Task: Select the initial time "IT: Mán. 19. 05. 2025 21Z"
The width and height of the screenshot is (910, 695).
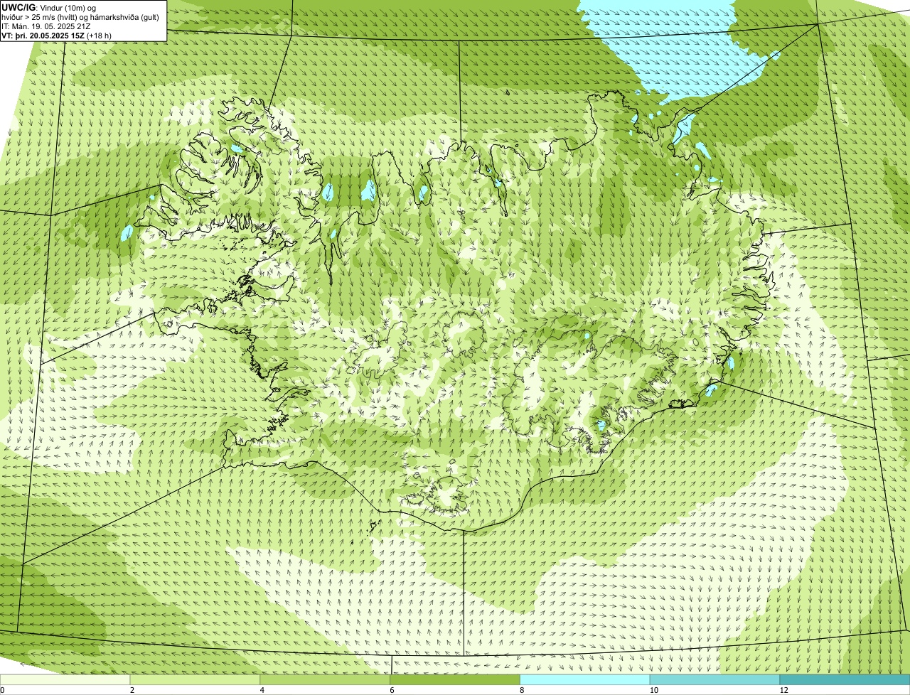Action: (46, 26)
